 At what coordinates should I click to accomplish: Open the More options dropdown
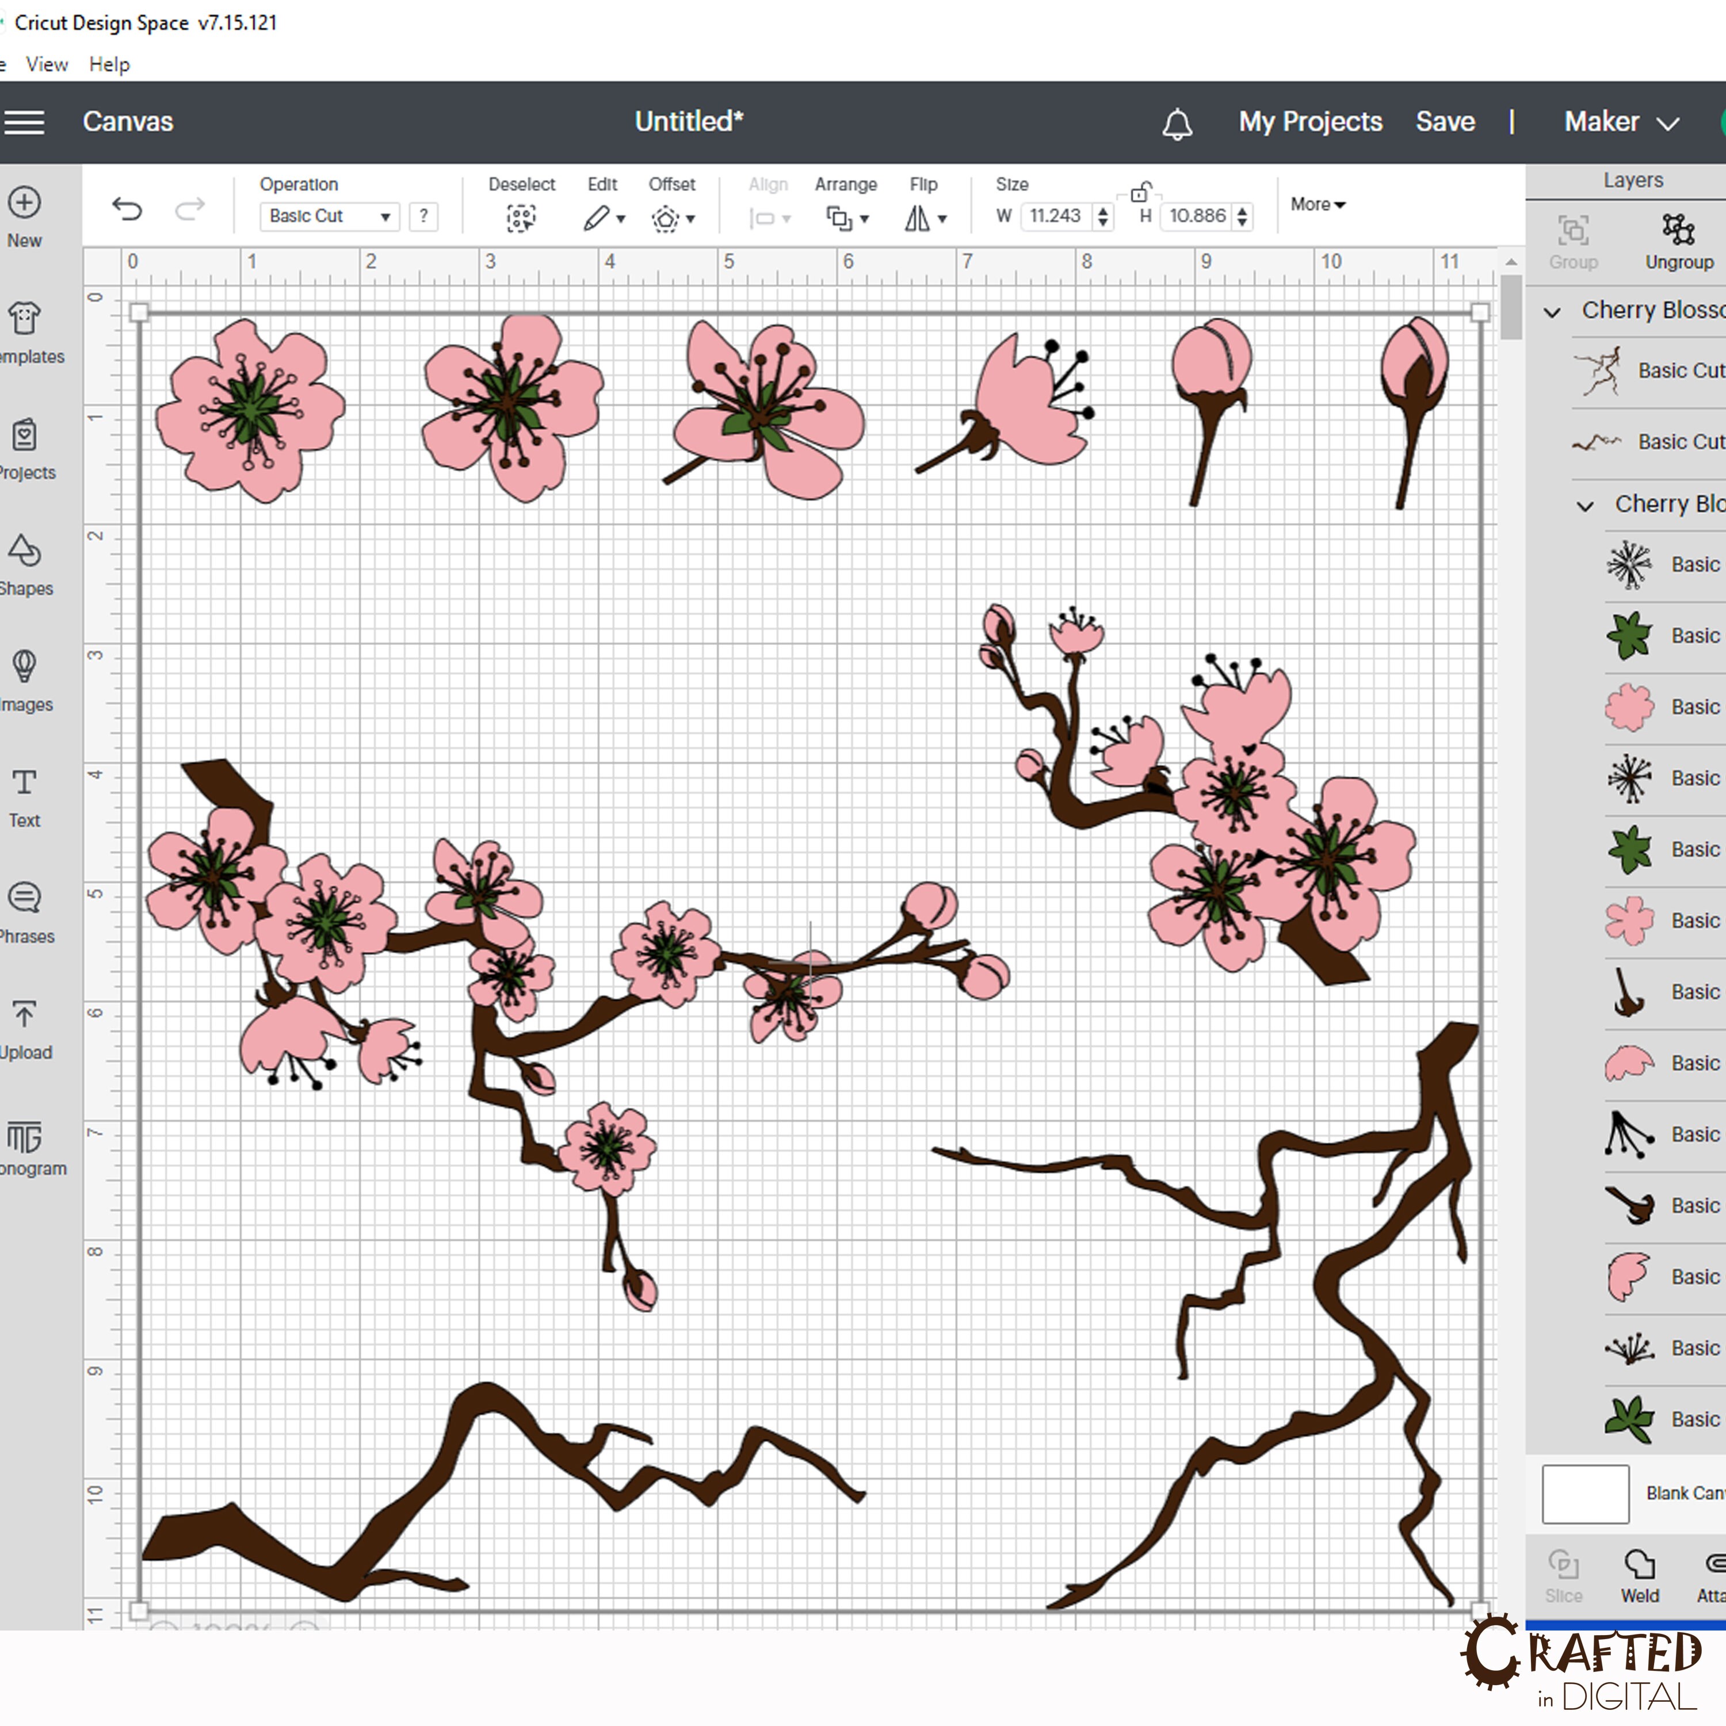[x=1317, y=205]
